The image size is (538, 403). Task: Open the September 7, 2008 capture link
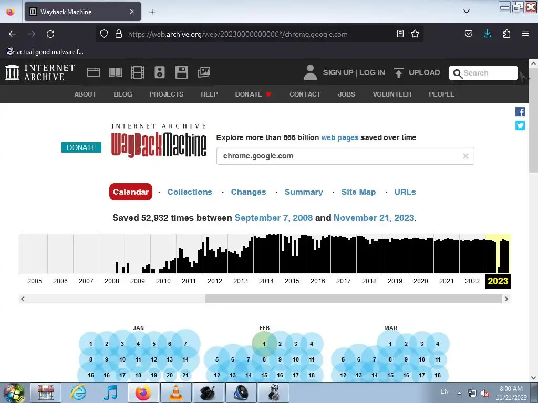(x=273, y=218)
